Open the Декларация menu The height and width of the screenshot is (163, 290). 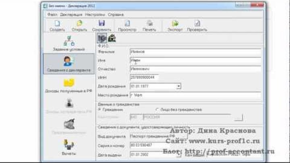pyautogui.click(x=71, y=14)
